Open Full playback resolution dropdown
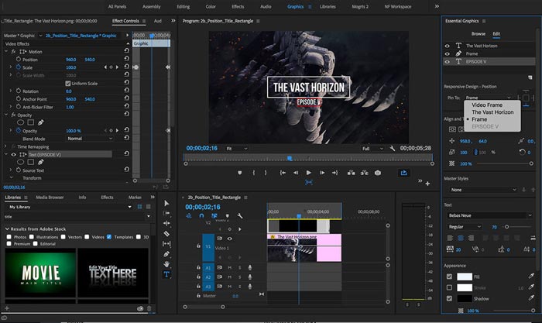 (x=372, y=149)
